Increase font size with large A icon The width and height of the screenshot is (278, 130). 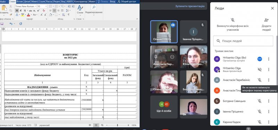41,15
